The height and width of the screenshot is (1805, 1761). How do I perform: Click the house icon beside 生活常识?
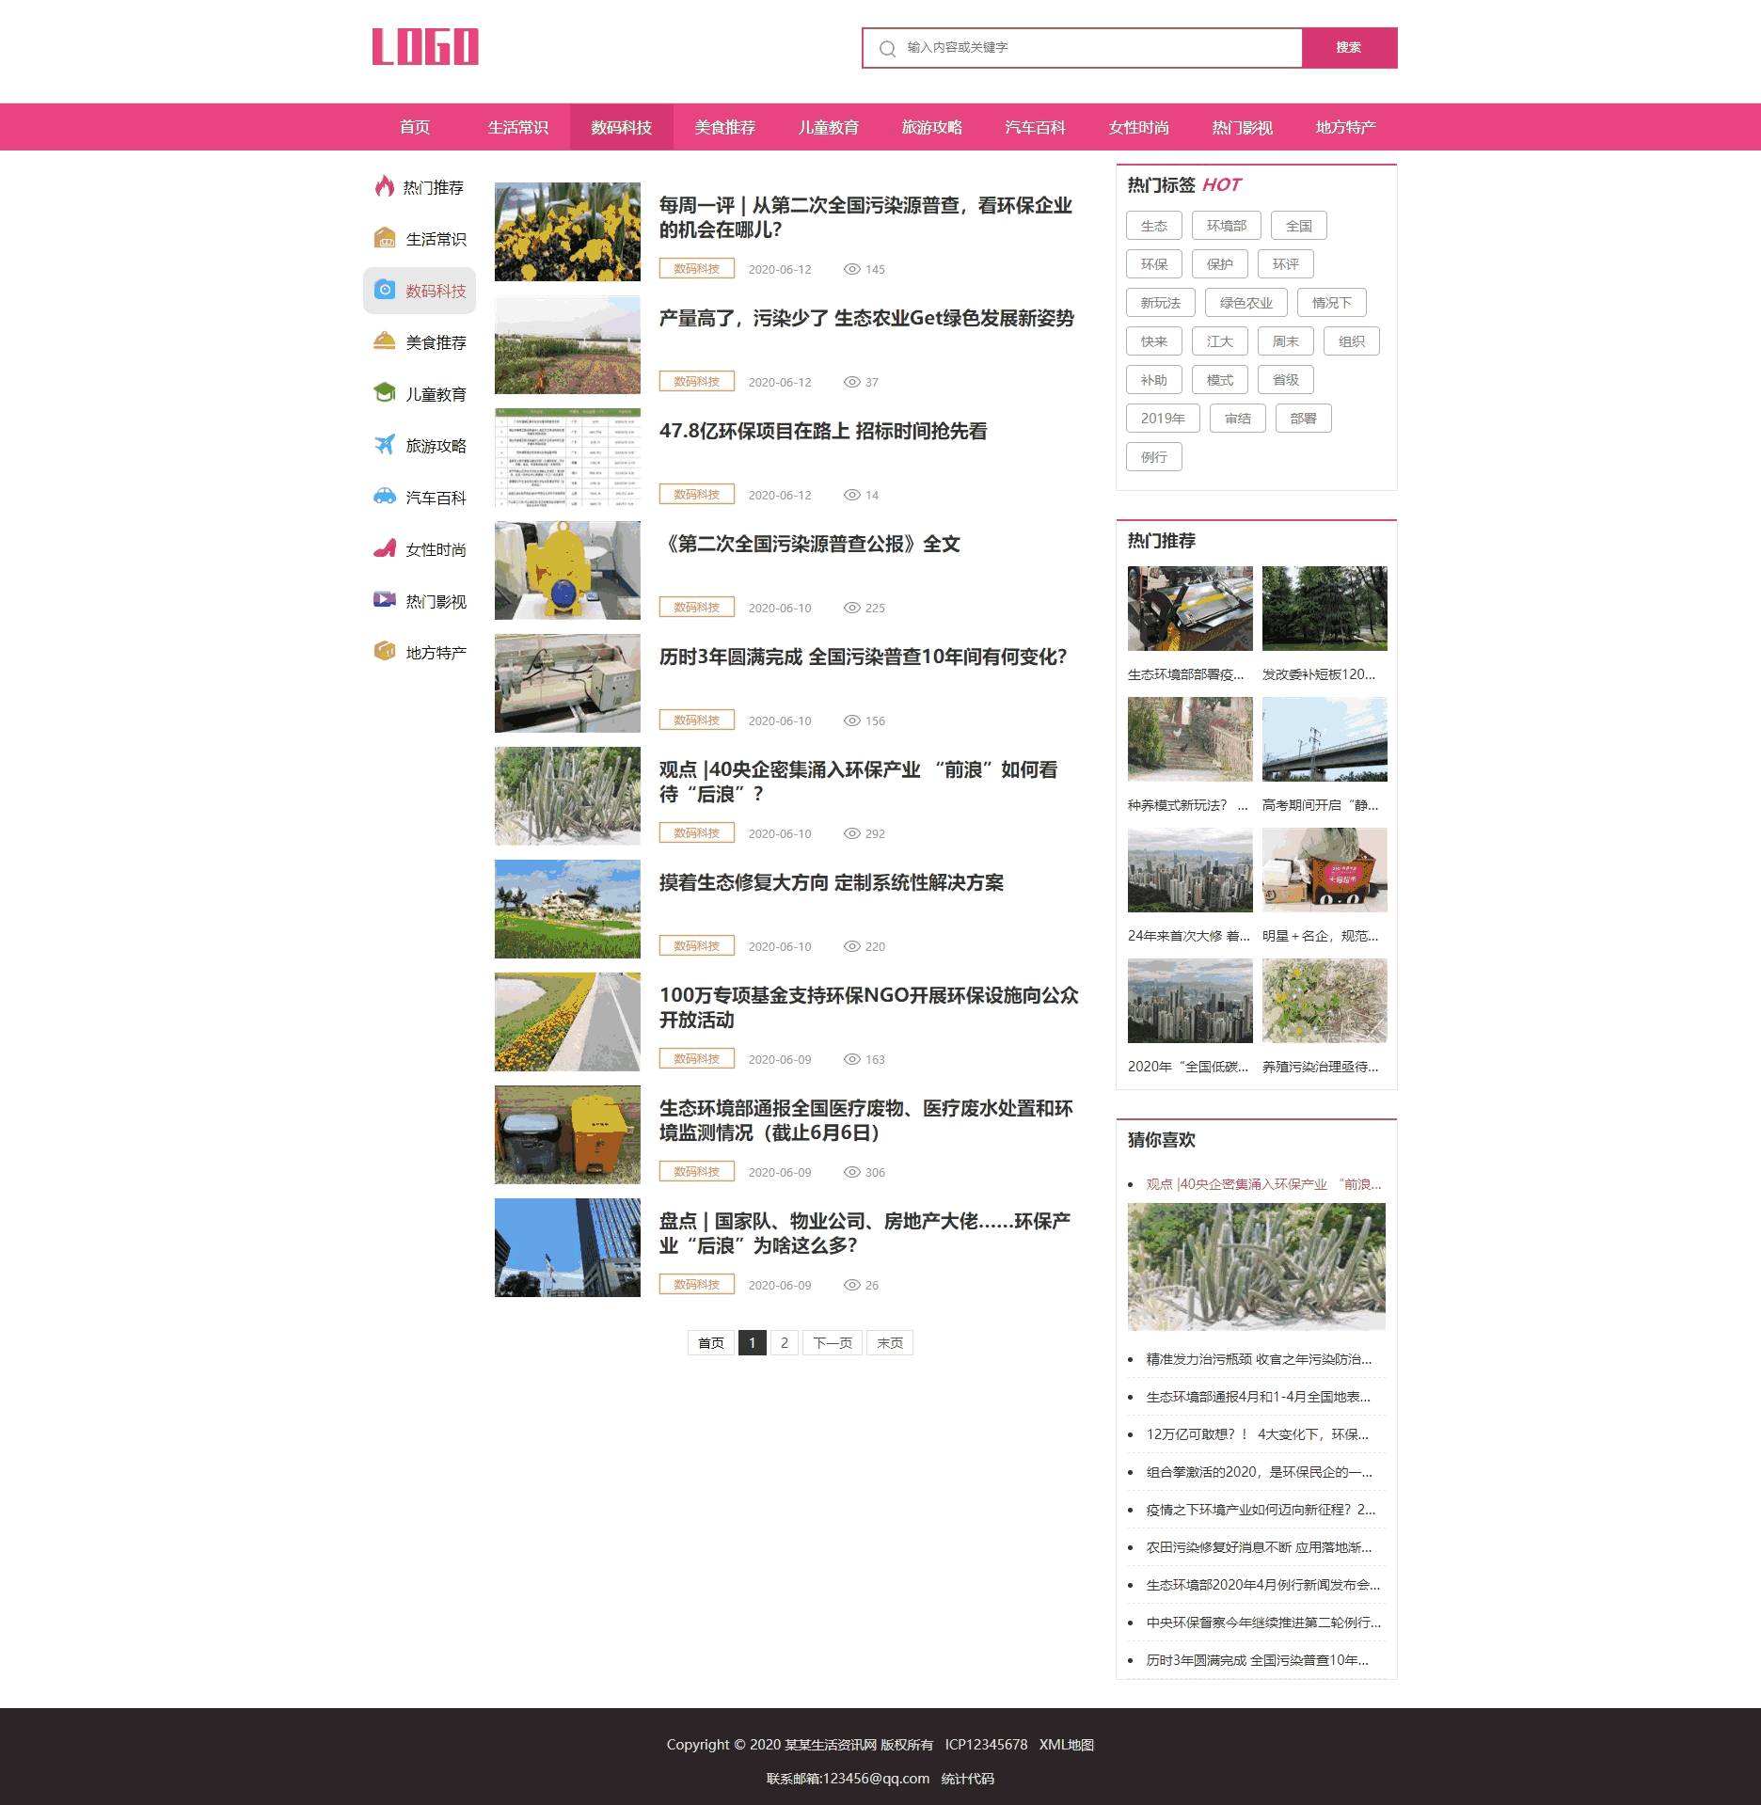point(384,239)
